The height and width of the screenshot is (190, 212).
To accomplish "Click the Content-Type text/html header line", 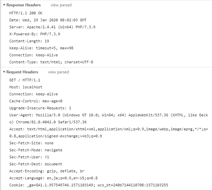I will (x=51, y=62).
